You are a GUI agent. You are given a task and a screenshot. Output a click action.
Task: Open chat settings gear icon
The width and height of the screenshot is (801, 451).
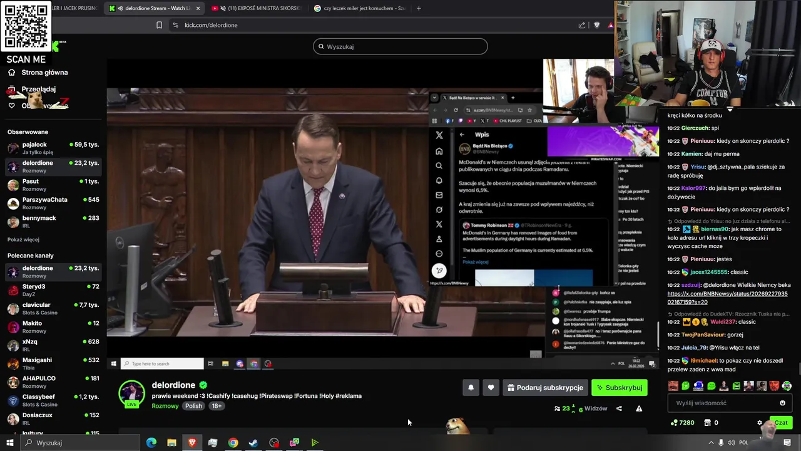click(x=760, y=423)
